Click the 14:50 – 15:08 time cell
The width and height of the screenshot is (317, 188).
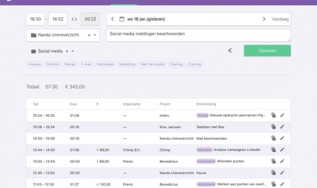point(44,139)
